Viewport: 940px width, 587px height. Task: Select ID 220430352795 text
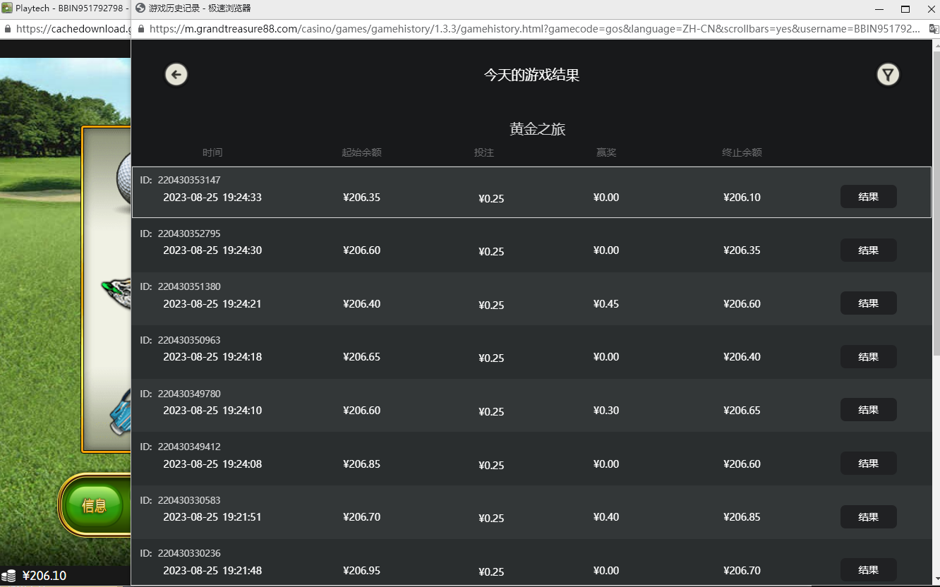[189, 234]
